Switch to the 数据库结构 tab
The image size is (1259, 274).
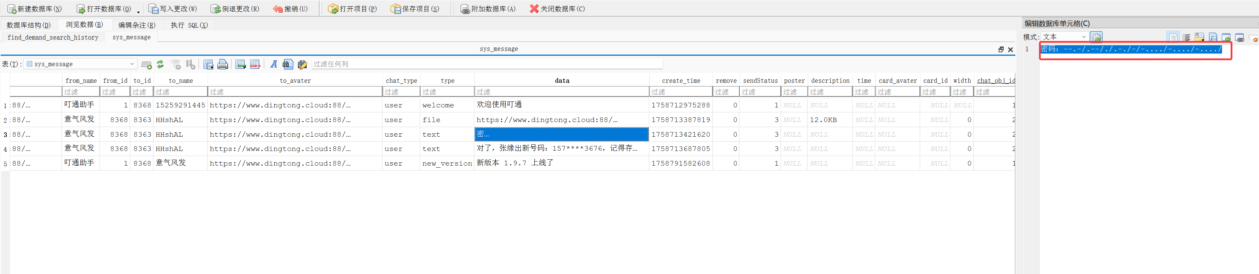pos(28,25)
